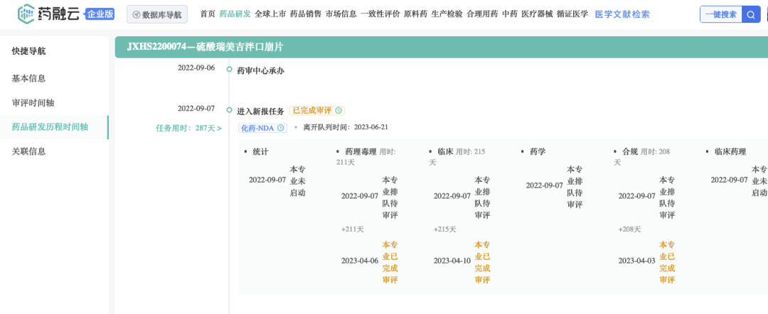Select 药品研发 in top navigation
This screenshot has height=314, width=768.
pos(235,14)
